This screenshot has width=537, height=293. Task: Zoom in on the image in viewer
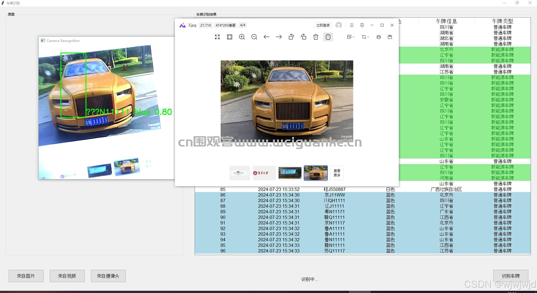tap(242, 37)
